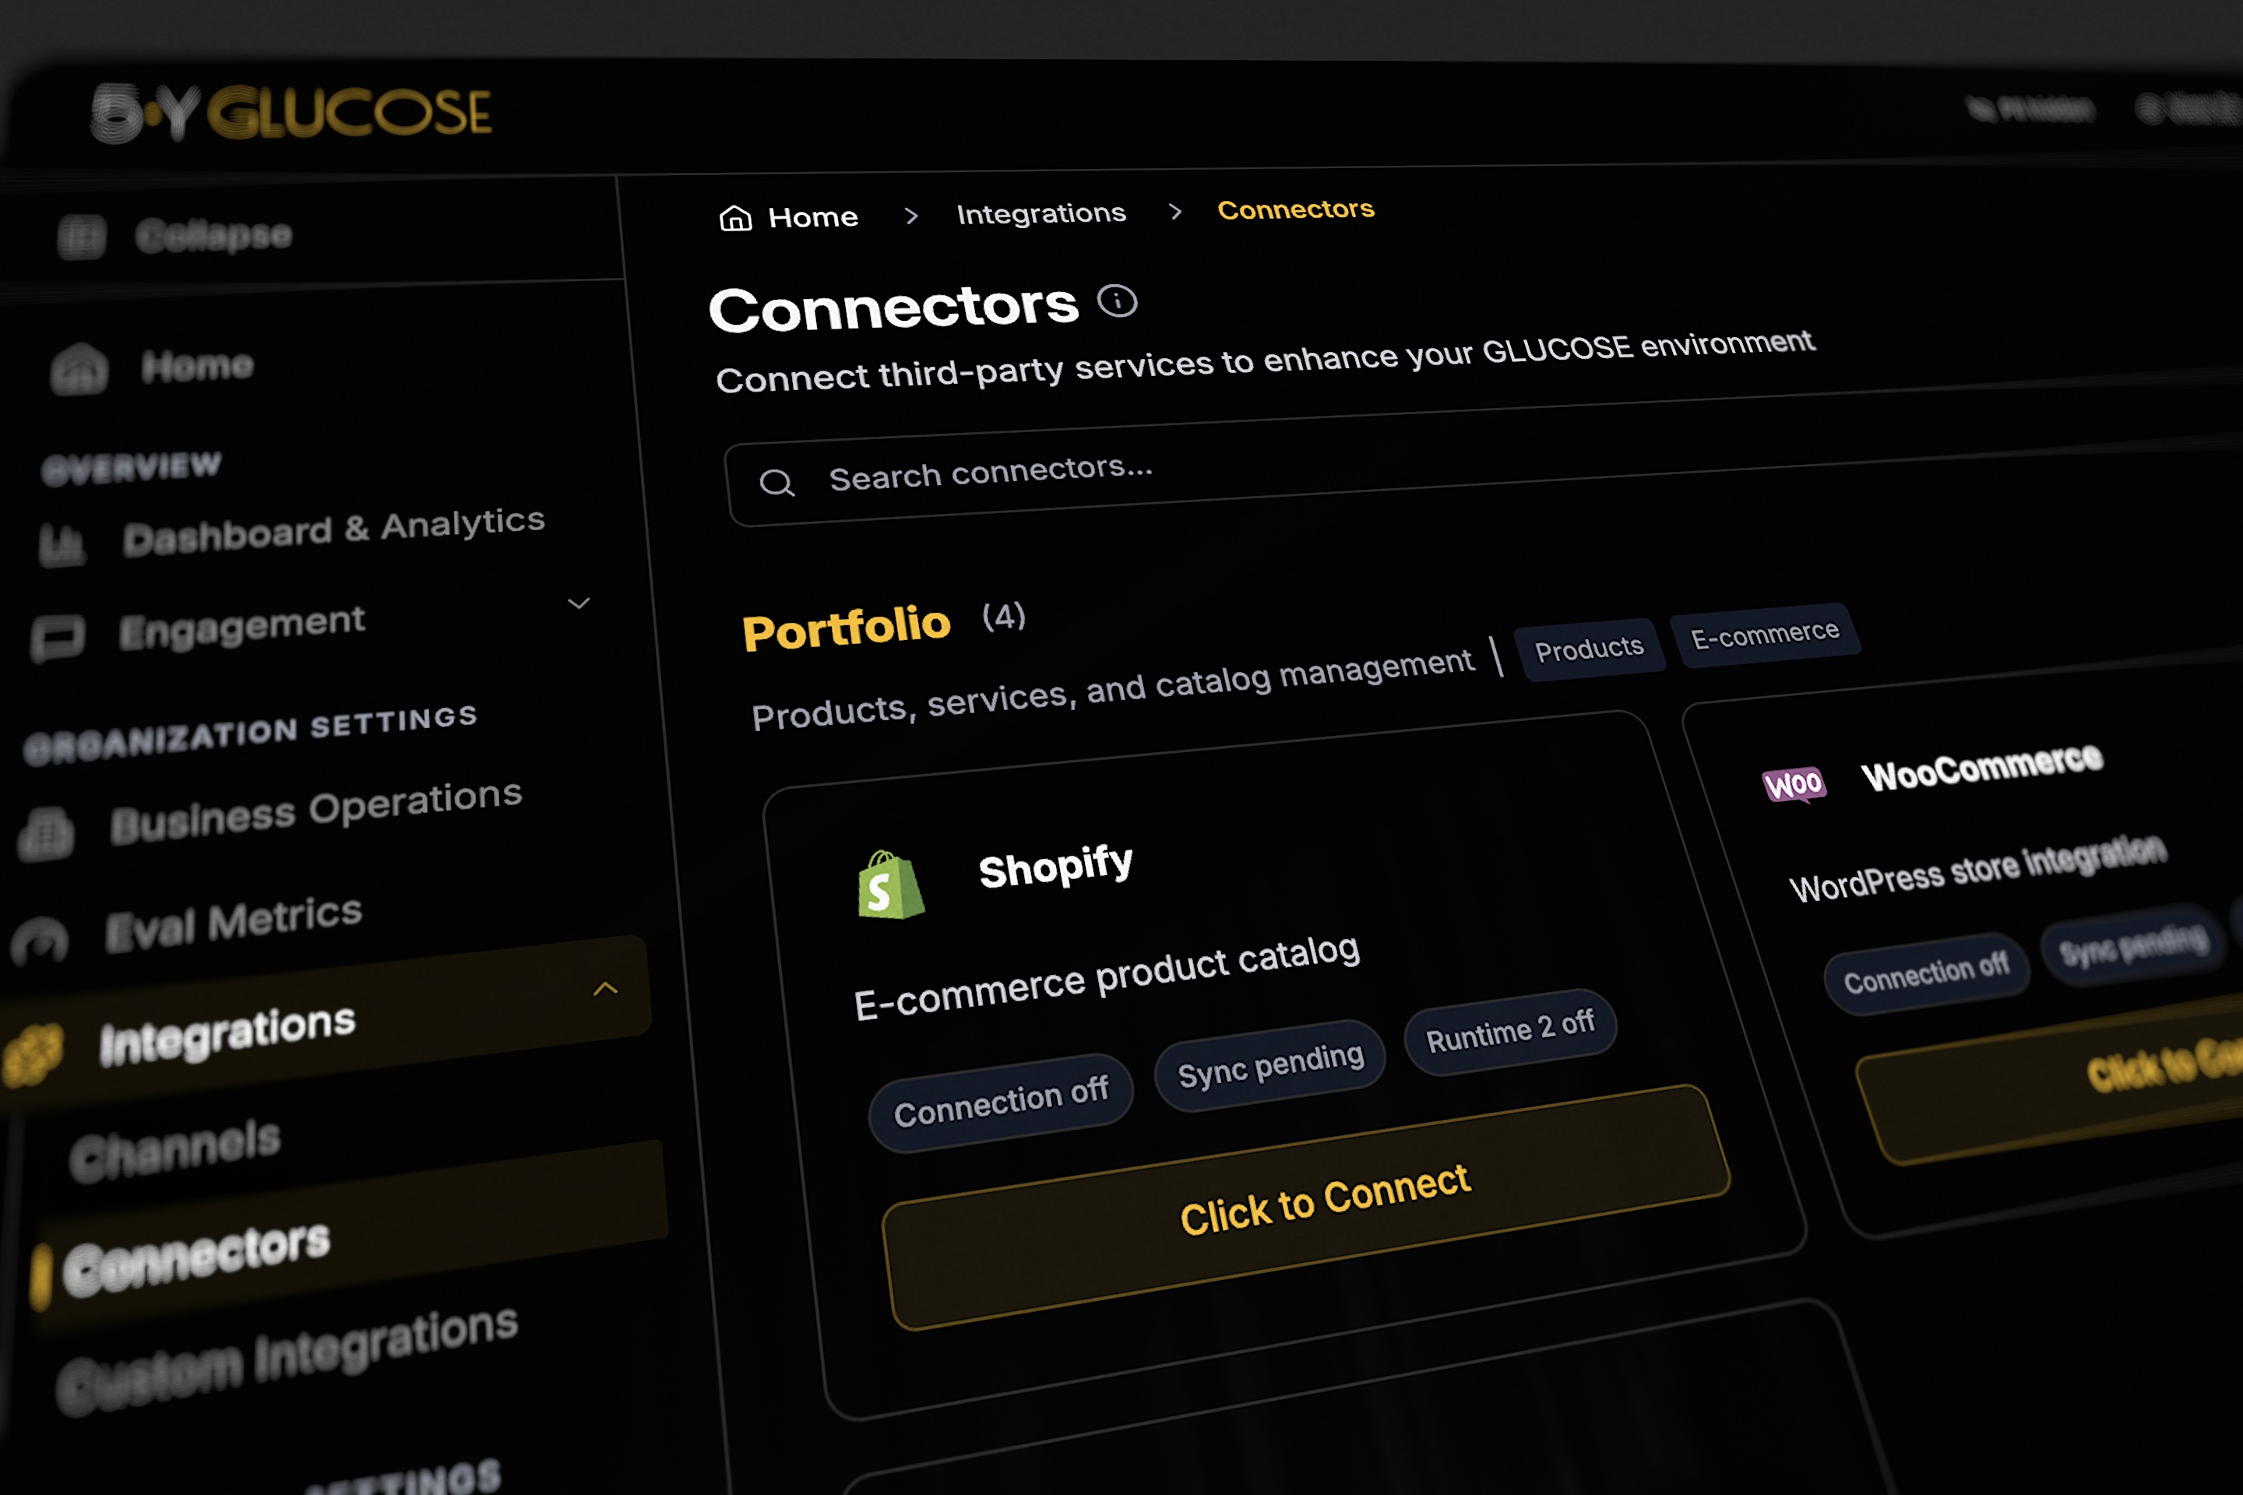Click the Portfolio count (4)

click(1004, 616)
